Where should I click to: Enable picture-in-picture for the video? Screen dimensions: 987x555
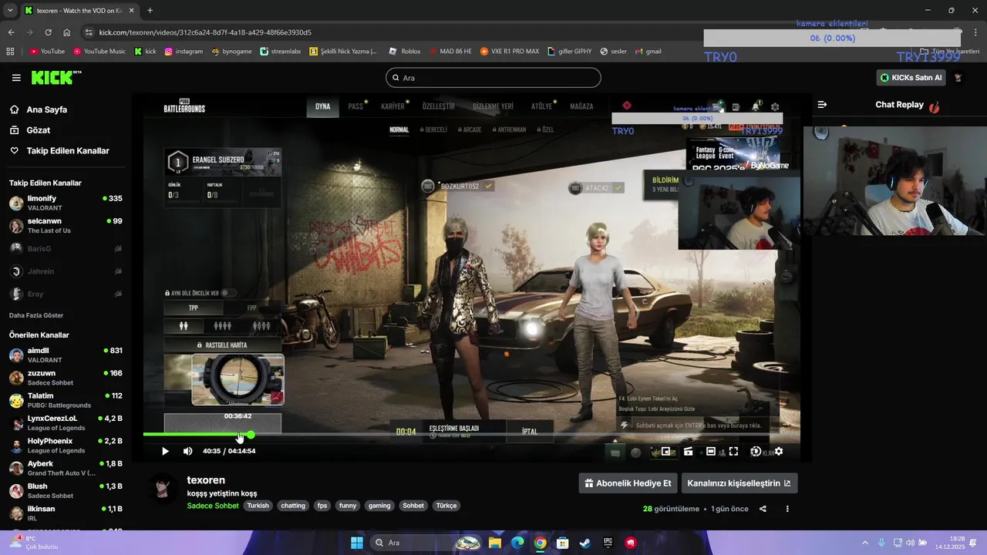click(665, 451)
